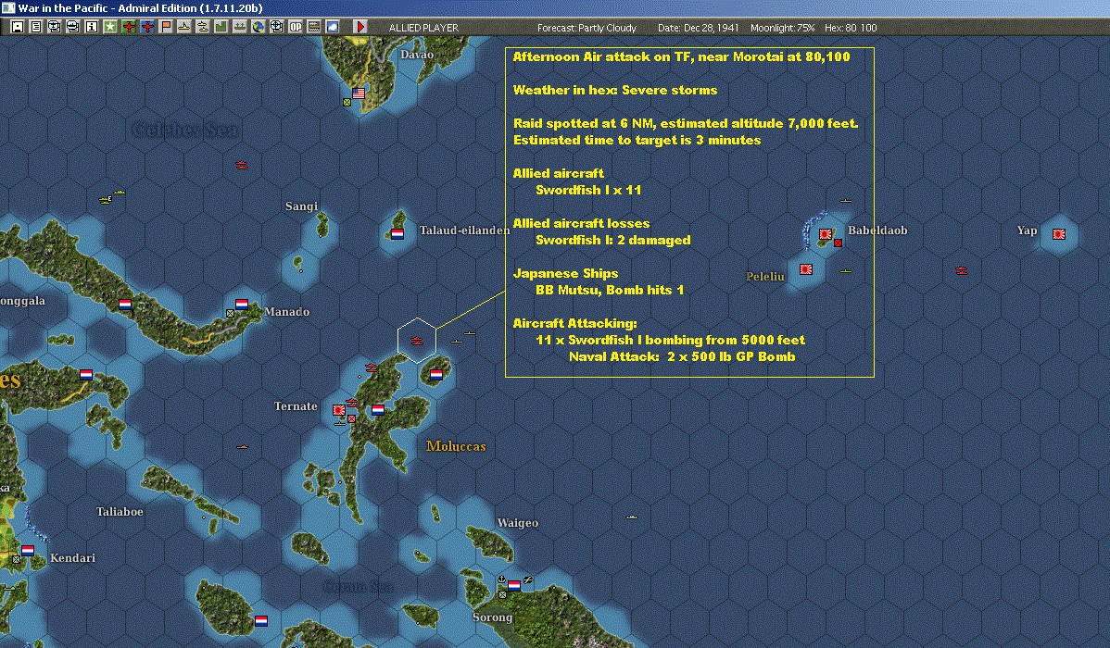Click the stacked monitors toolbar icon after the list icon
1110x648 pixels.
click(x=55, y=27)
